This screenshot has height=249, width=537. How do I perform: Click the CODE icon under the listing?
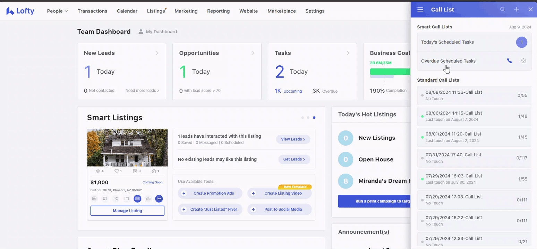pos(159,199)
